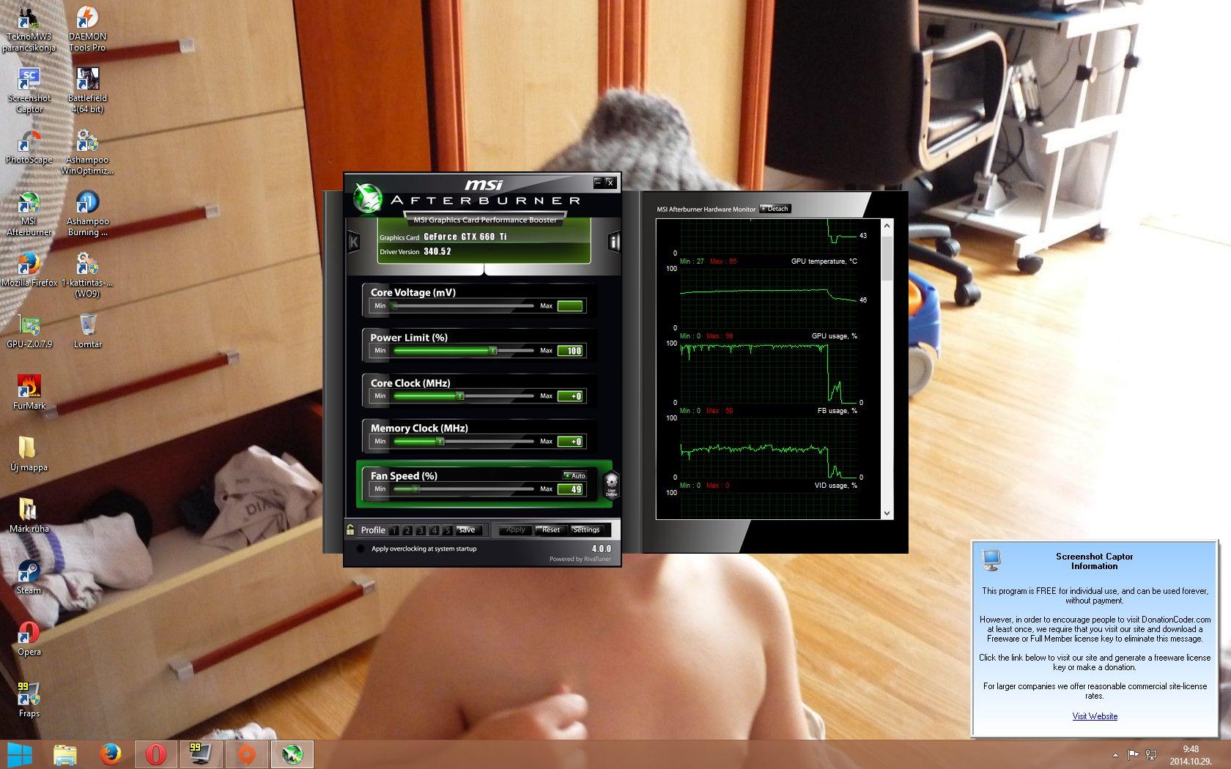Open Ashampoo Burning desktop shortcut

tap(87, 214)
